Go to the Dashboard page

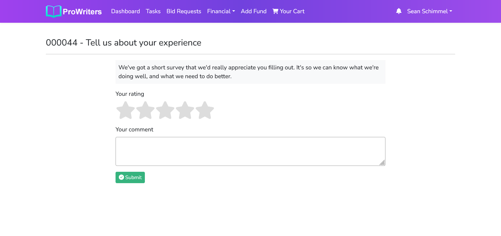coord(125,11)
